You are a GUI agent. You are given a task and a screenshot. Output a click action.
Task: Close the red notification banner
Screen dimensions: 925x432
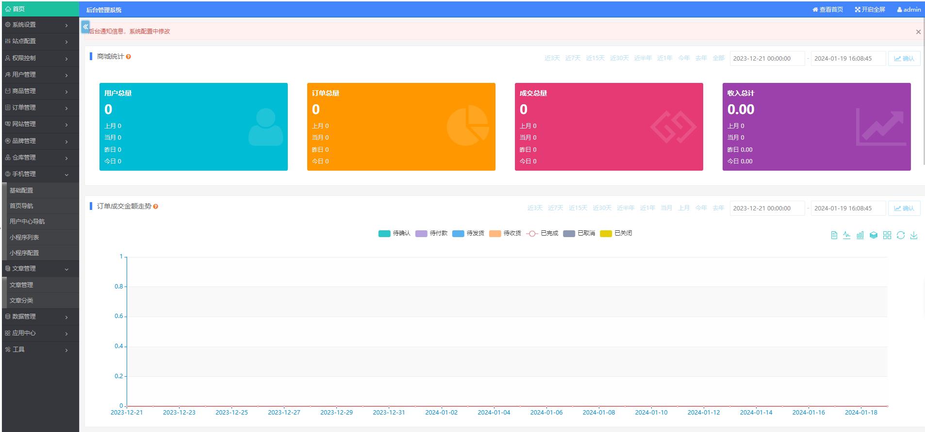pyautogui.click(x=918, y=32)
